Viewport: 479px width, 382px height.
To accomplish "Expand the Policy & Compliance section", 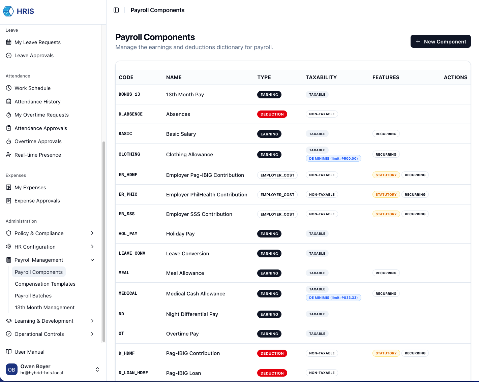I will pos(92,233).
